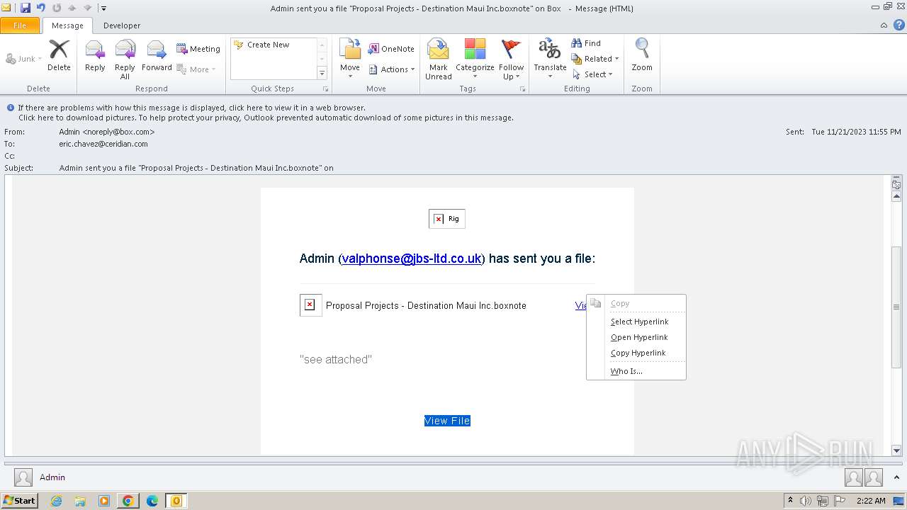Click recipient eric.chavez@ceridian.com
Viewport: 907px width, 510px height.
103,144
